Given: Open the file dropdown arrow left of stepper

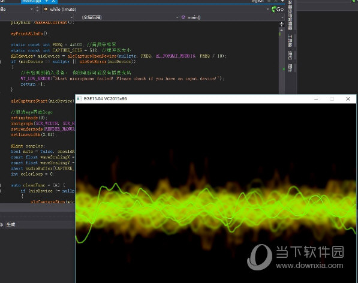Looking at the screenshot, I should point(32,9).
